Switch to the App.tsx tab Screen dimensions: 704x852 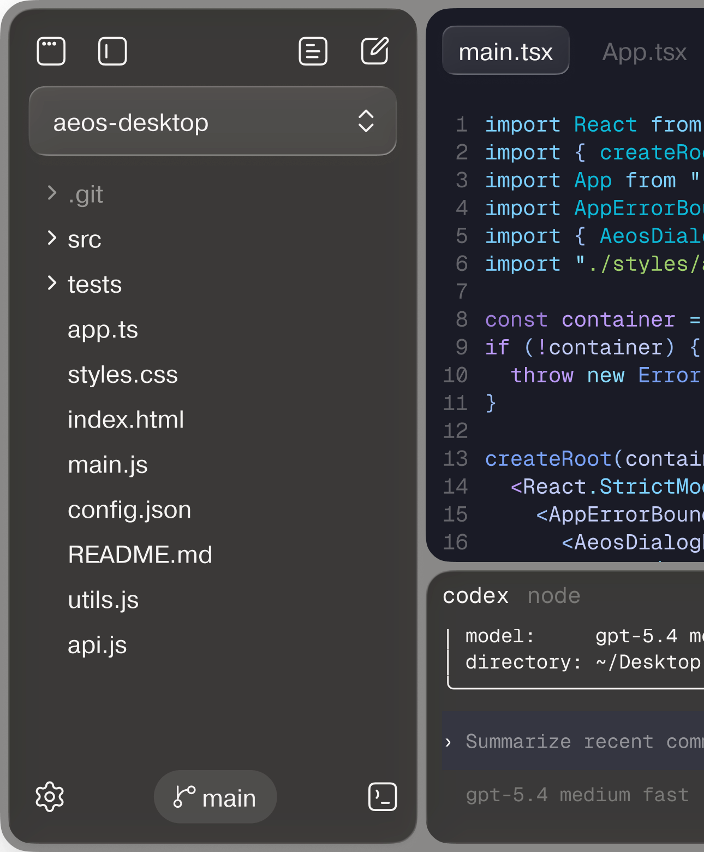[644, 52]
